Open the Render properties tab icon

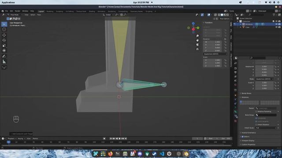point(235,68)
